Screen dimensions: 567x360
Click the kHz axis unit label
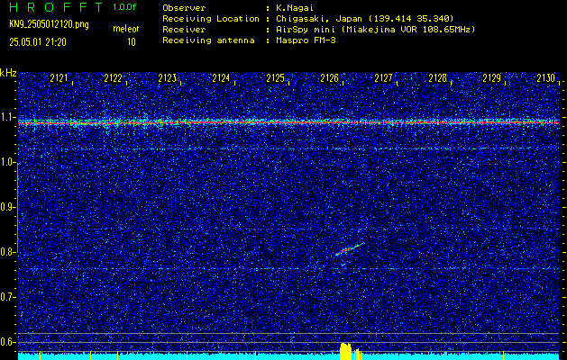pos(8,73)
